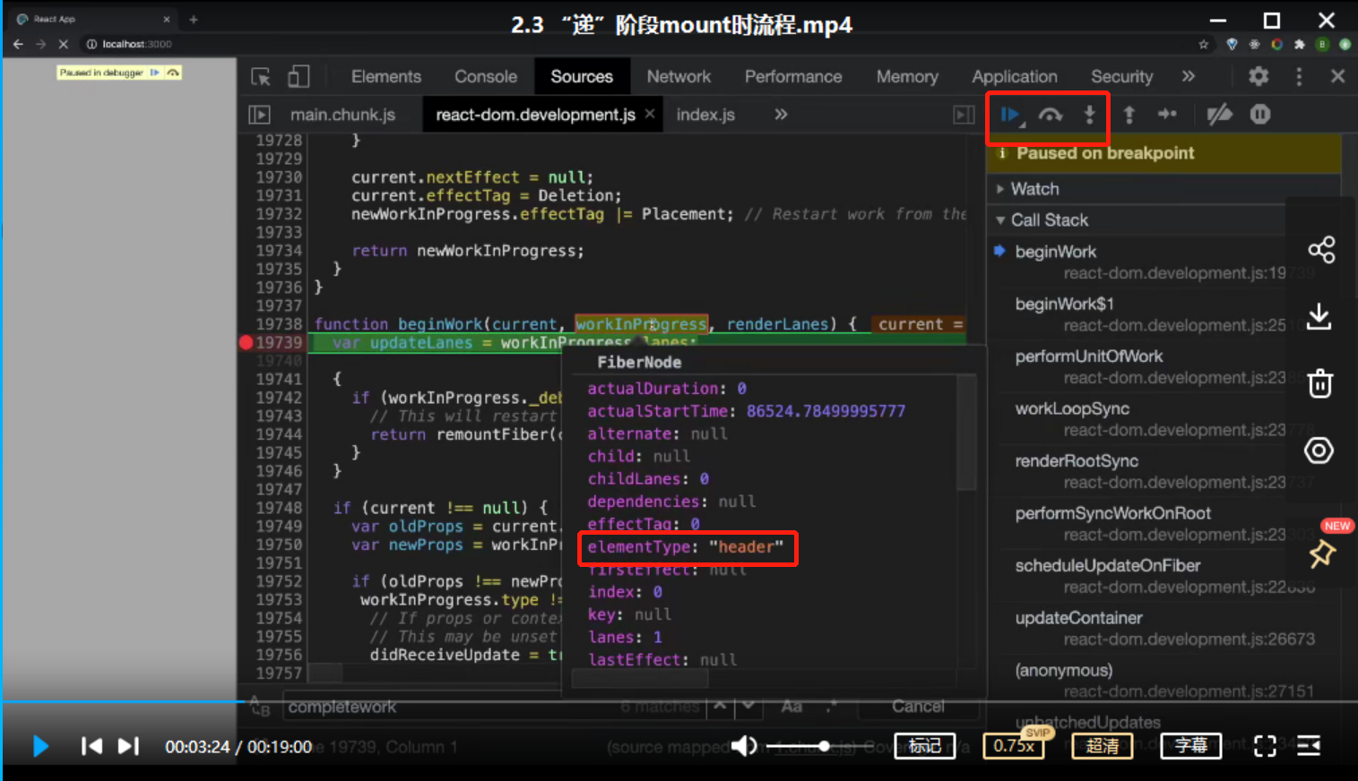Image resolution: width=1358 pixels, height=781 pixels.
Task: Click resume icon in Paused in debugger overlay
Action: click(x=155, y=73)
